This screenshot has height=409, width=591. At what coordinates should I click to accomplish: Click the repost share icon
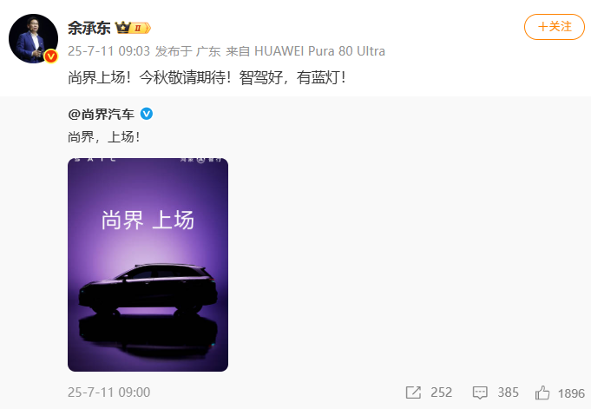413,393
